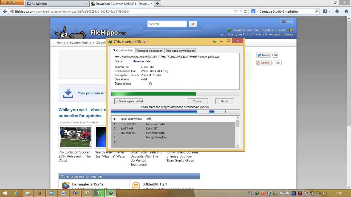
Task: Open Defraggler 2.15.742 program link
Action: [88, 184]
